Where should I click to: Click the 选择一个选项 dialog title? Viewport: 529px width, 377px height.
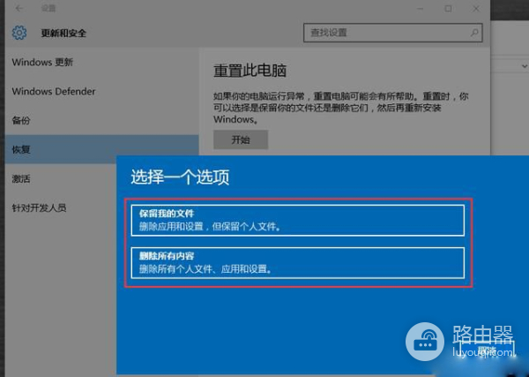180,177
